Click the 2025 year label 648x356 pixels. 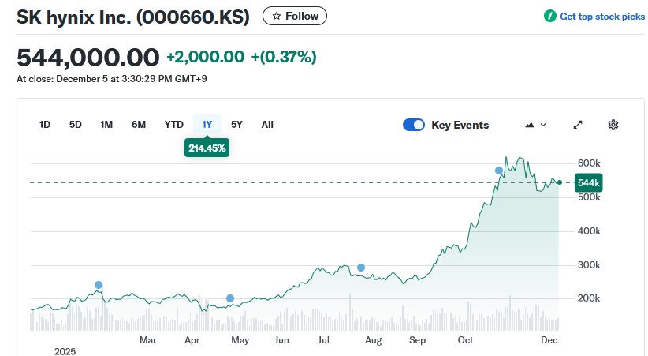pos(65,351)
